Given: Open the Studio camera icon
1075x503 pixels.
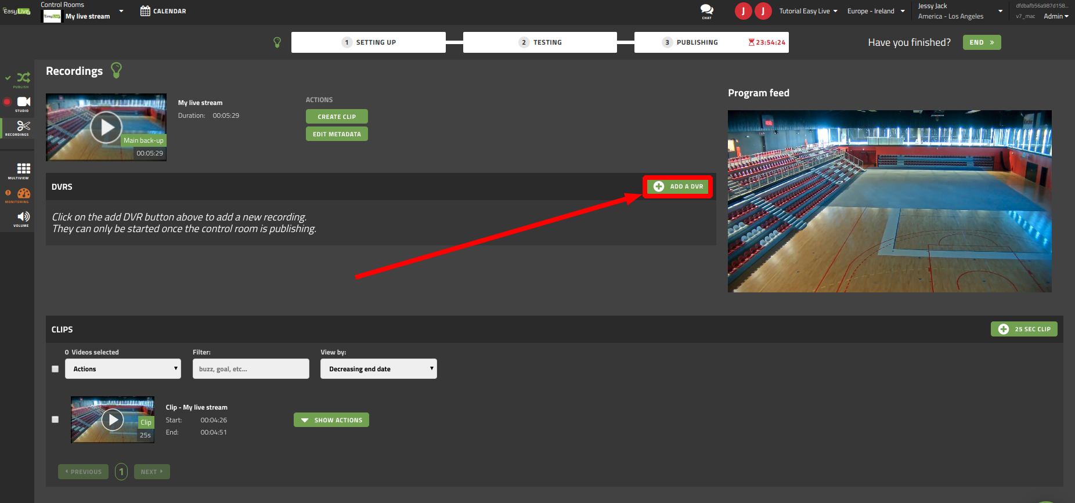Looking at the screenshot, I should (23, 102).
